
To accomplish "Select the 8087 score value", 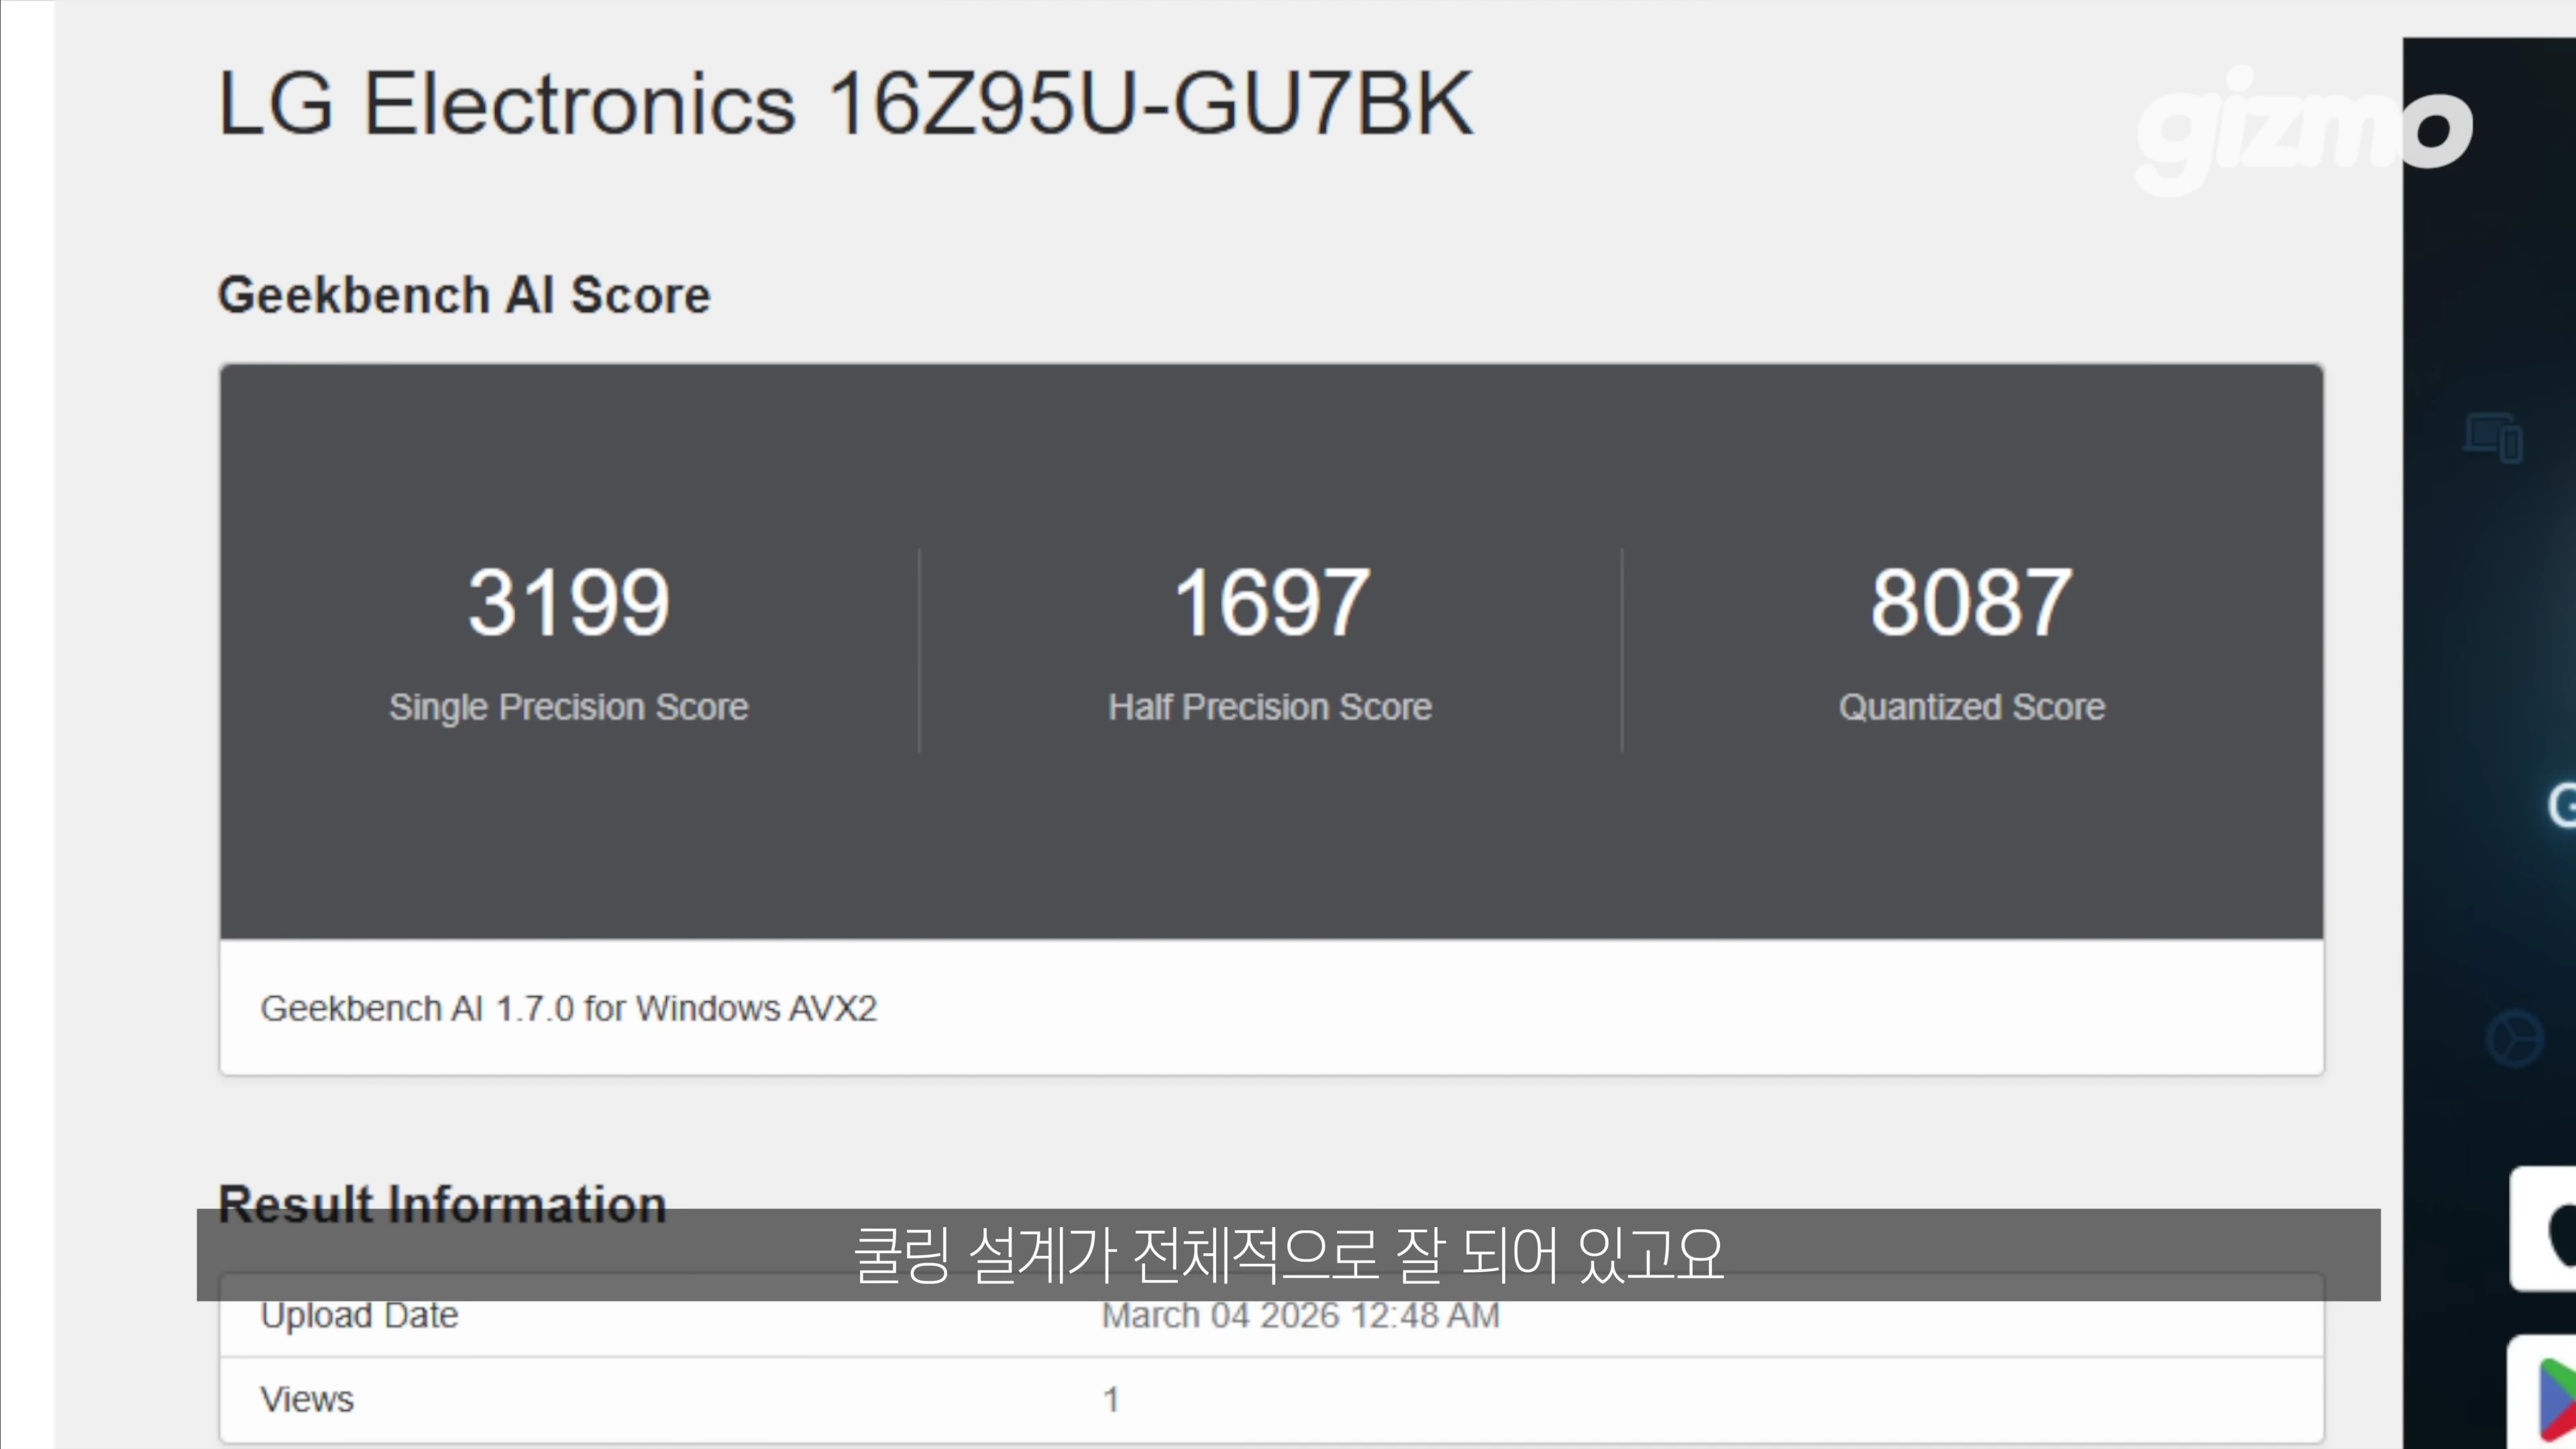I will tap(1972, 602).
